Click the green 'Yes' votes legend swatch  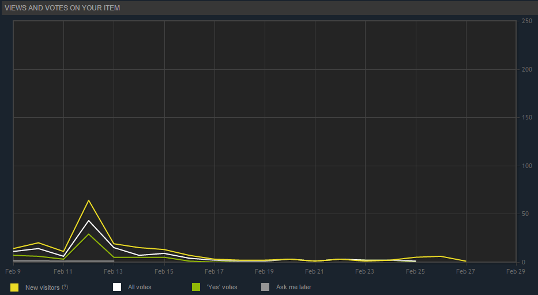(x=196, y=287)
